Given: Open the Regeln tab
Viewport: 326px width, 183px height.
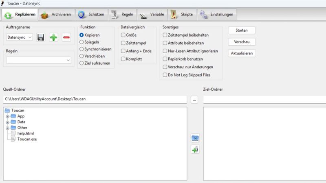Looking at the screenshot, I should 123,14.
